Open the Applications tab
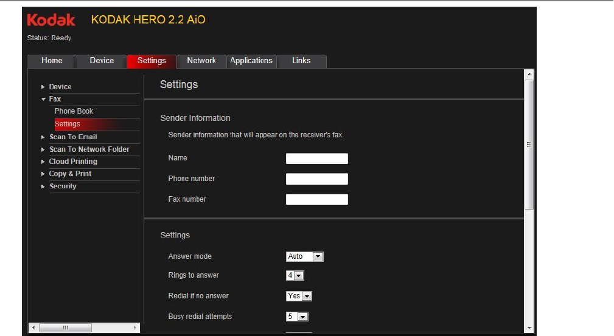614x336 pixels. (x=251, y=61)
